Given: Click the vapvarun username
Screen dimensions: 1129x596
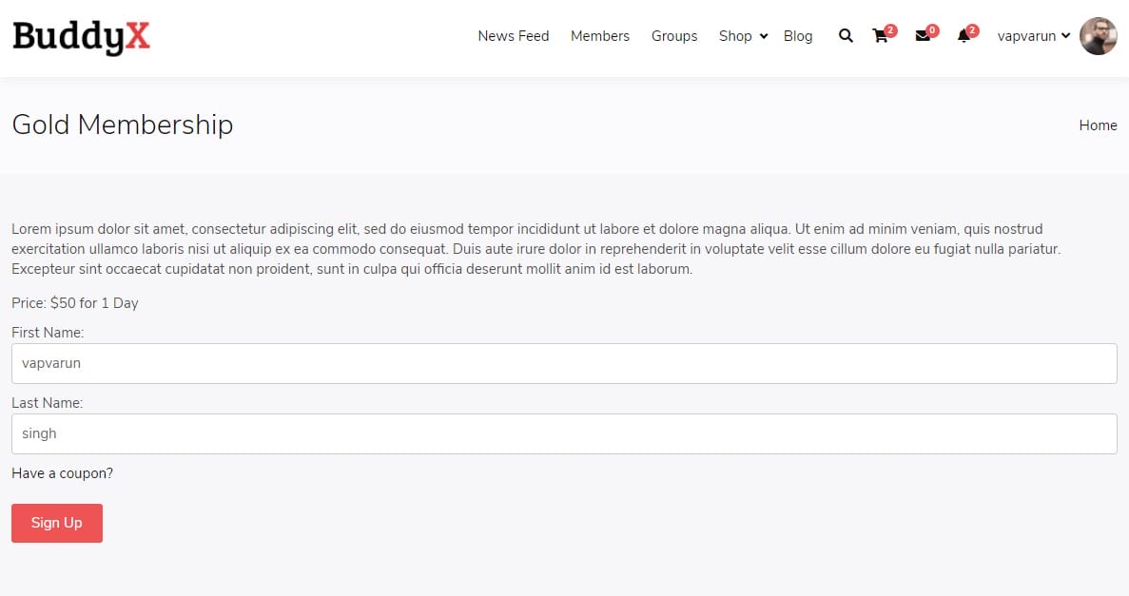Looking at the screenshot, I should point(1026,36).
